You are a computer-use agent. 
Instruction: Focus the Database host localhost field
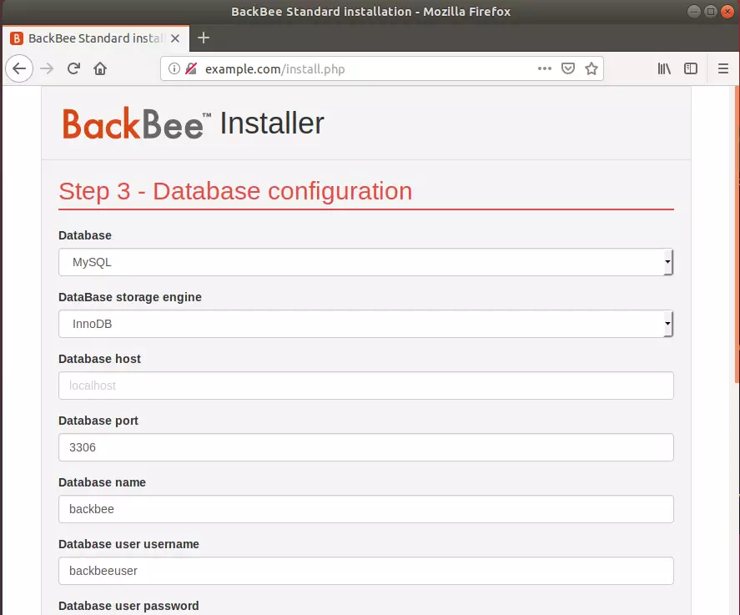click(365, 386)
